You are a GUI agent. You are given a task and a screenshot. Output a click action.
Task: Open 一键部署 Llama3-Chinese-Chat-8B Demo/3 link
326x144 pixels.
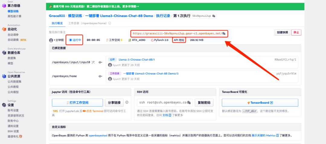click(151, 74)
